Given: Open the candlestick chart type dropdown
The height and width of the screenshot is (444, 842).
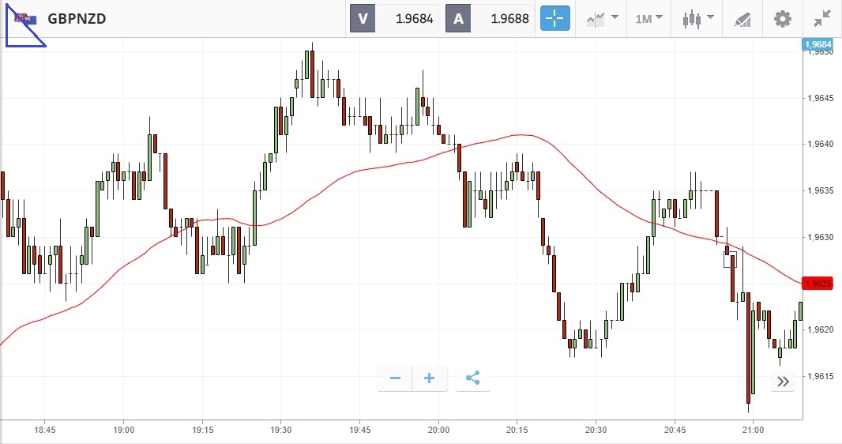Looking at the screenshot, I should click(x=698, y=18).
